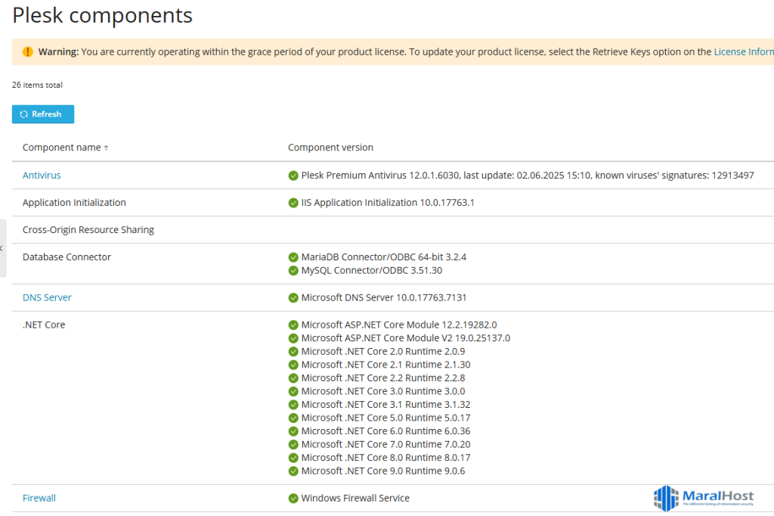Click green check icon beside MySQL Connector/ODBC
The height and width of the screenshot is (516, 774).
293,271
